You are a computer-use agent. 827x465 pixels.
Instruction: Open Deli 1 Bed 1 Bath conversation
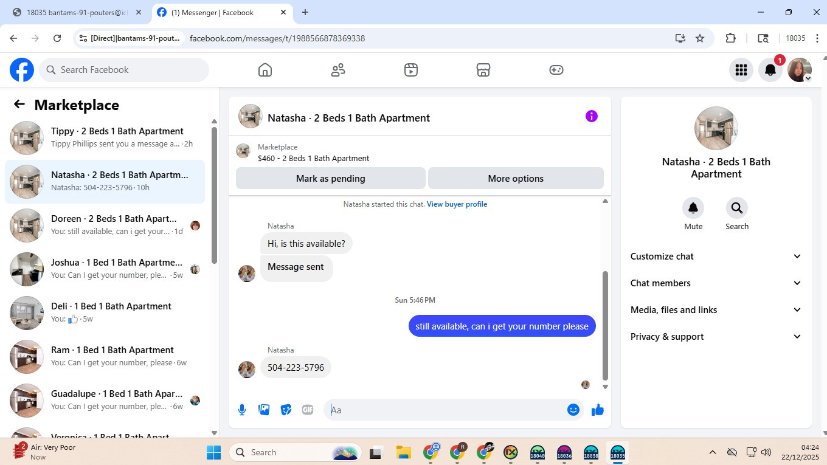click(x=105, y=313)
